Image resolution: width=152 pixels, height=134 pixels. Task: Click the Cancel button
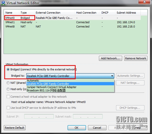point(97,128)
